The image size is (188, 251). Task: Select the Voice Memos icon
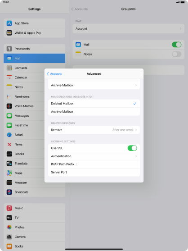click(x=9, y=106)
